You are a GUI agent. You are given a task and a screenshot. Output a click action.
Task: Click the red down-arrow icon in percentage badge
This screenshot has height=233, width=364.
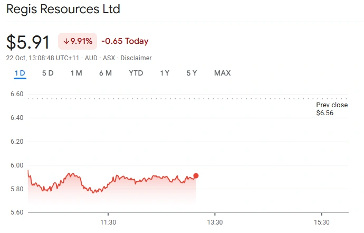pos(66,41)
